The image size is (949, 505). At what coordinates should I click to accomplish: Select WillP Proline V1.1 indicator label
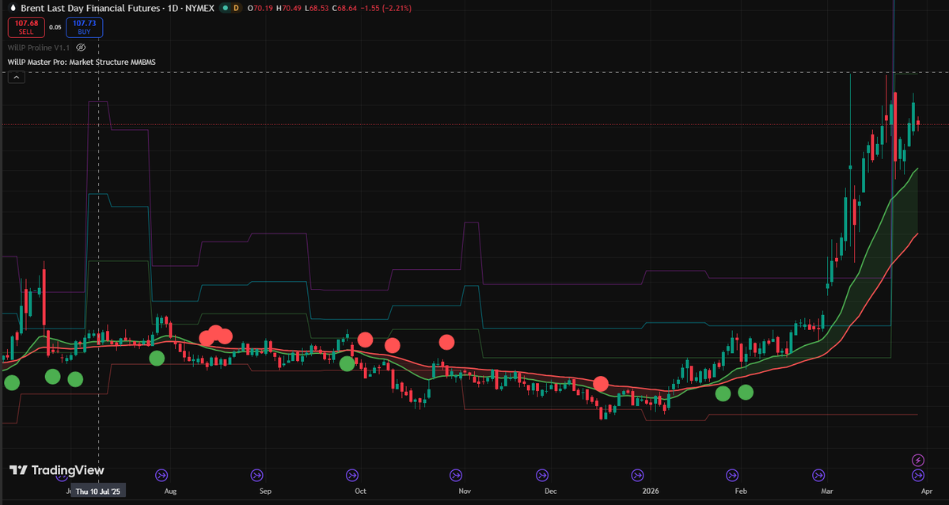coord(39,47)
